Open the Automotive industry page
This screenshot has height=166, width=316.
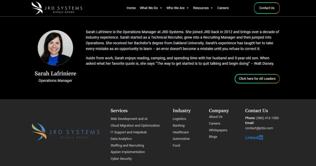(x=181, y=139)
